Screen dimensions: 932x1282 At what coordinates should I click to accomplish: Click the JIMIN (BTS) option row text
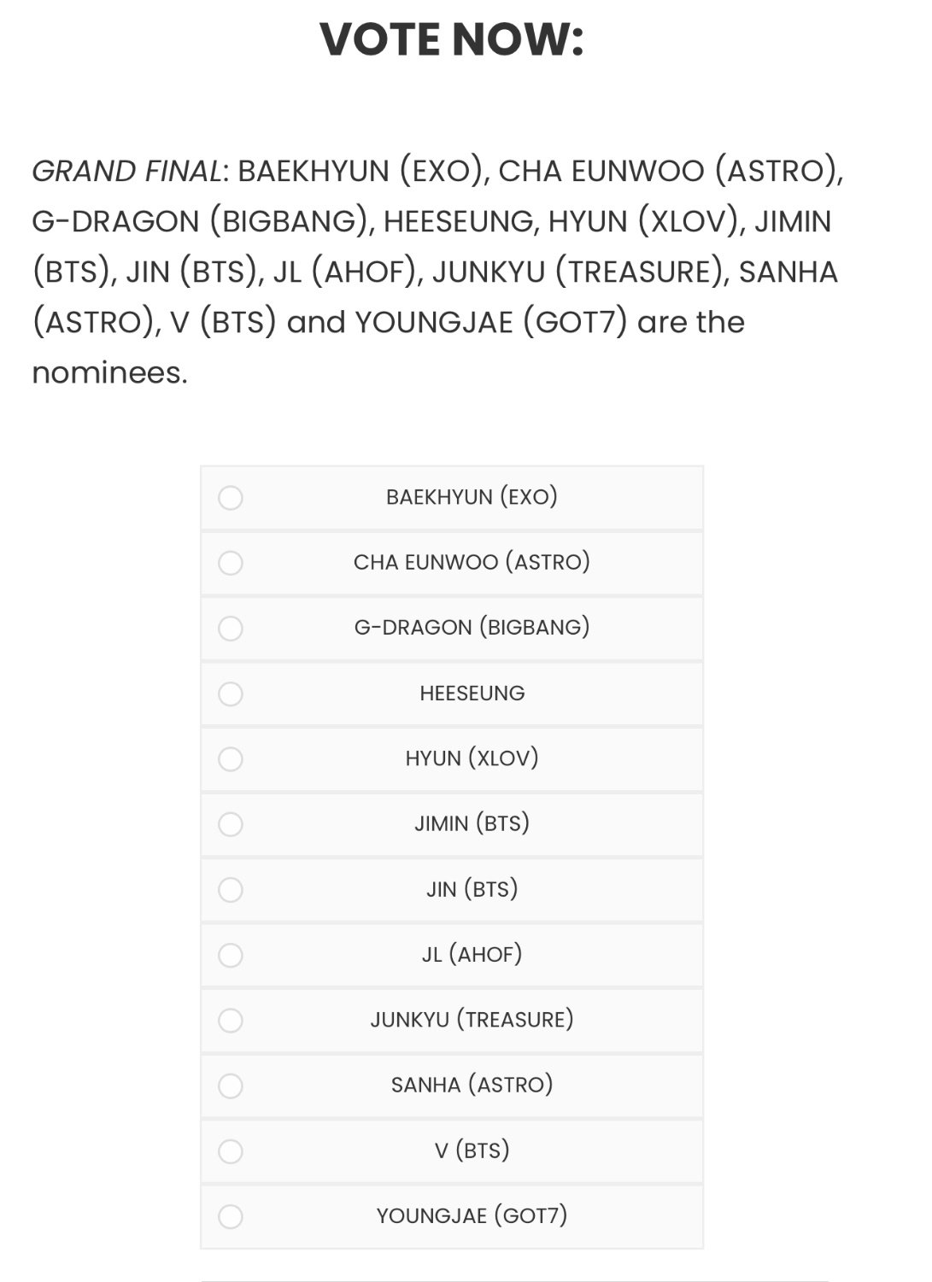coord(472,823)
